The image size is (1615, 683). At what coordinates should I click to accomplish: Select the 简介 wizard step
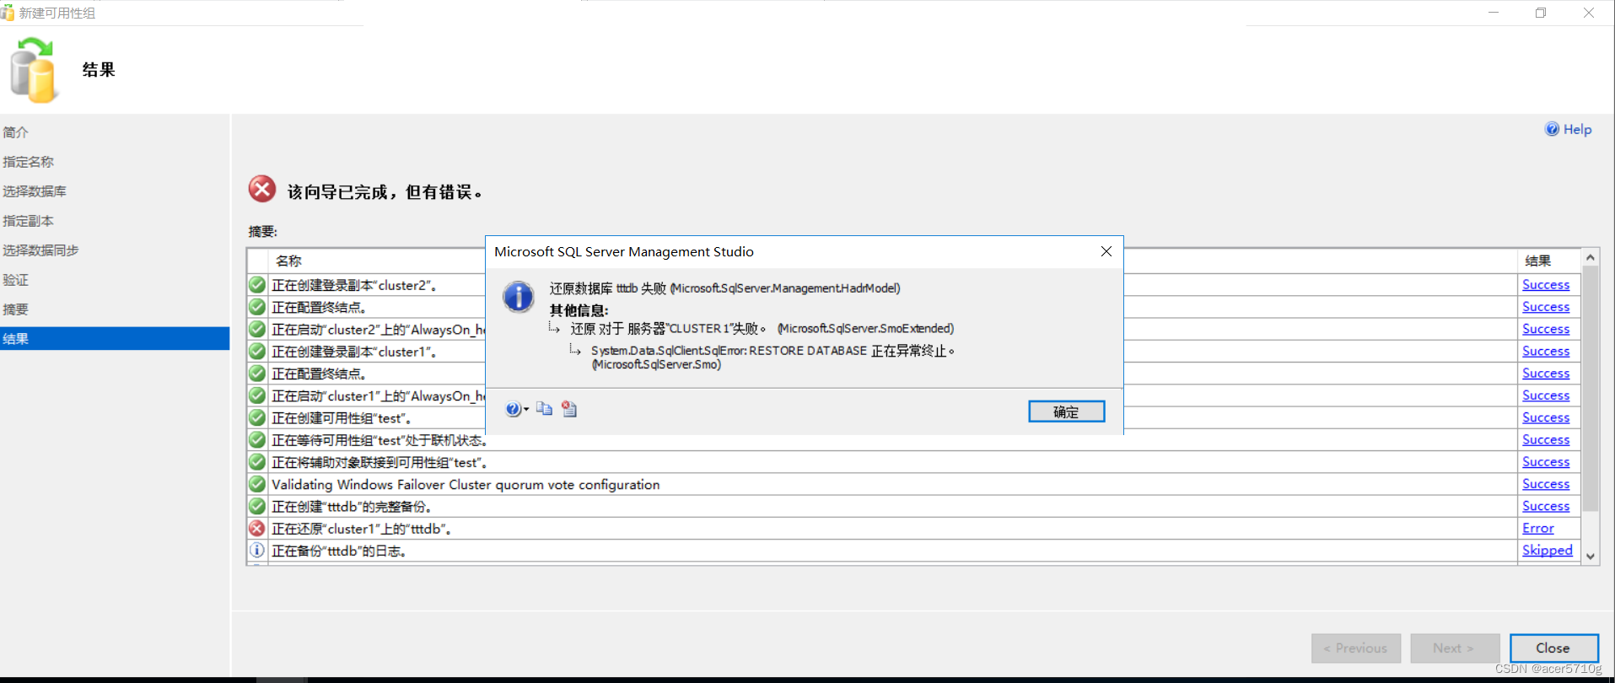coord(16,132)
